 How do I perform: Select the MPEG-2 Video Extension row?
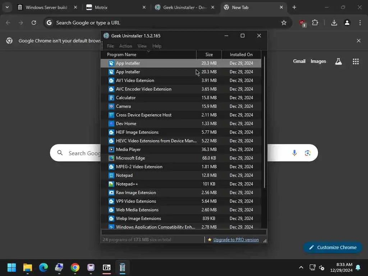pos(181,167)
